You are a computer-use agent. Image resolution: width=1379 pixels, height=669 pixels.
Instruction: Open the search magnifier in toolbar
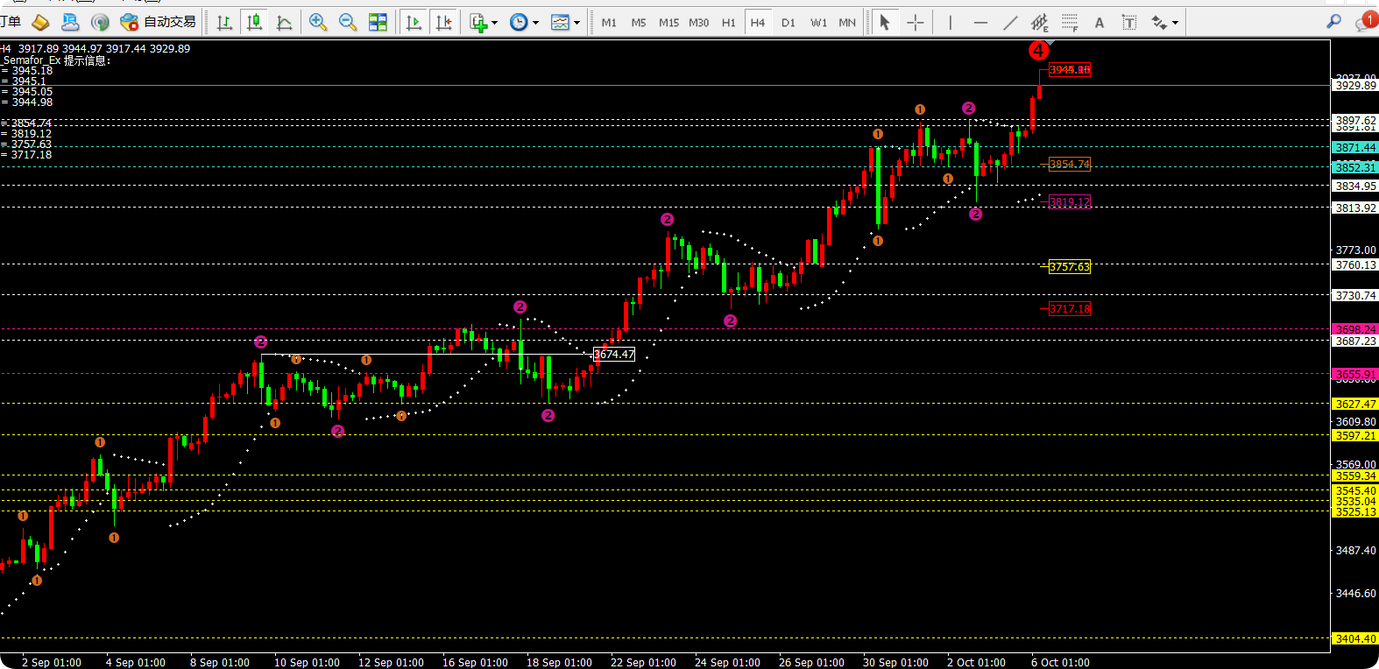[1333, 22]
